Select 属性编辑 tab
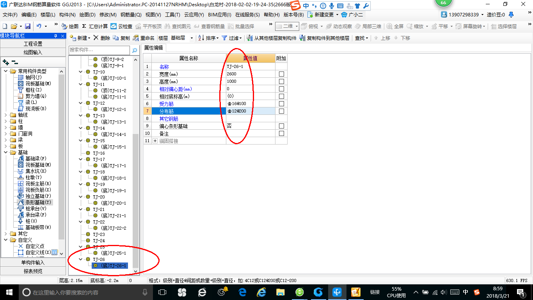The image size is (533, 300). click(154, 48)
